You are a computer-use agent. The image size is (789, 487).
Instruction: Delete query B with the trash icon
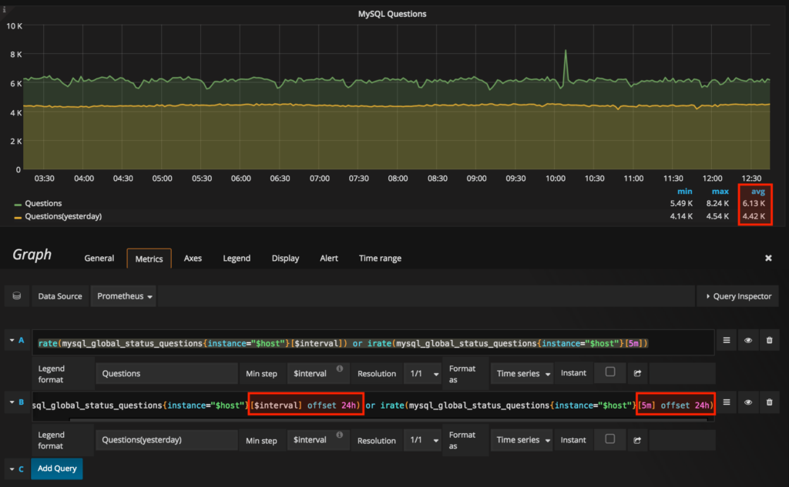point(769,402)
